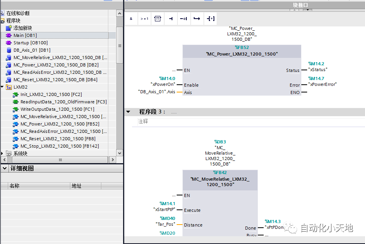Collapse the 详细视图 panel

tap(5, 169)
